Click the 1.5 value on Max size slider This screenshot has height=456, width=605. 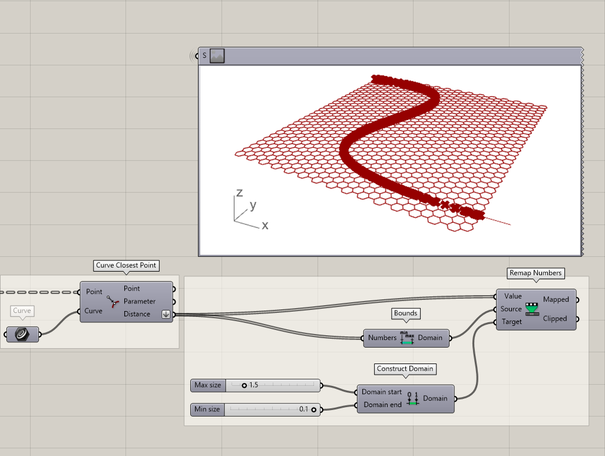(x=253, y=385)
